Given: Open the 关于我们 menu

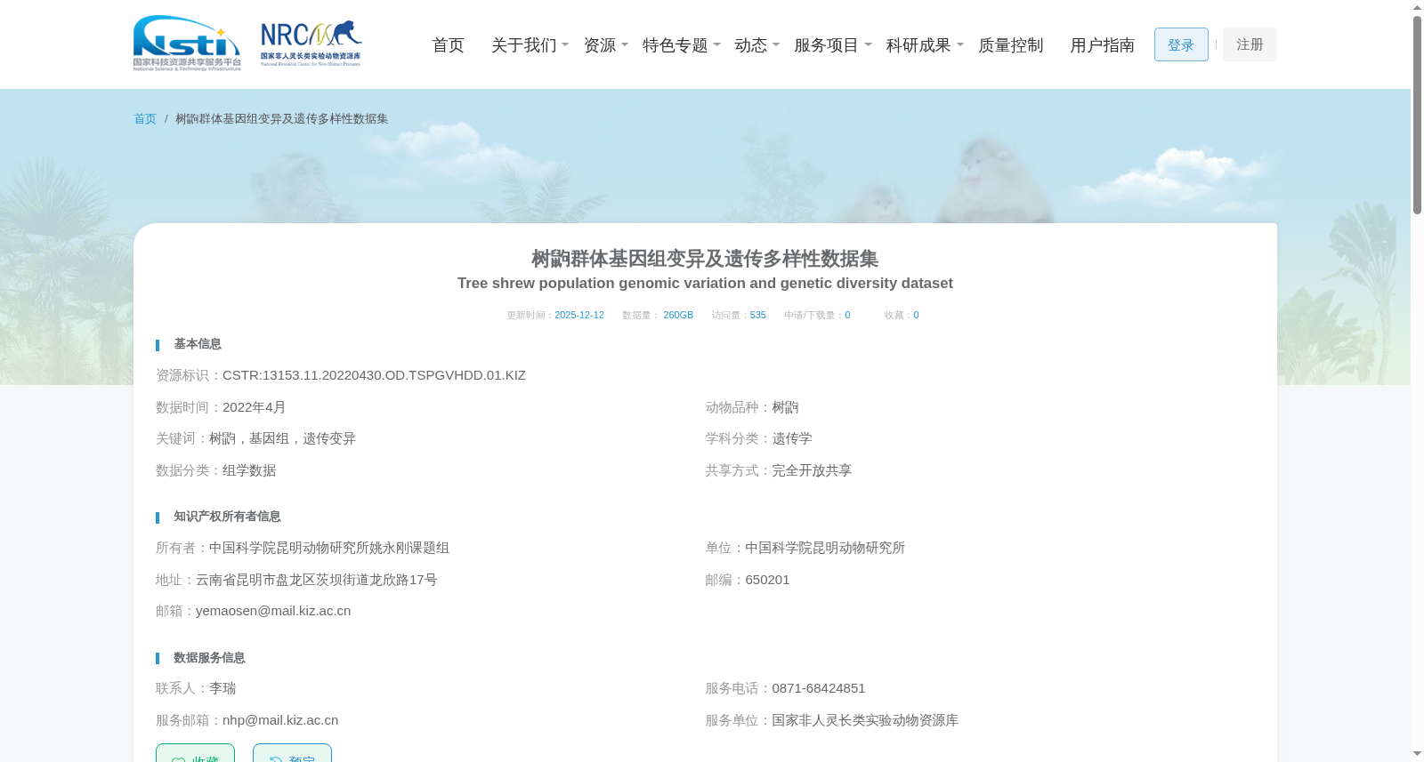Looking at the screenshot, I should point(523,45).
